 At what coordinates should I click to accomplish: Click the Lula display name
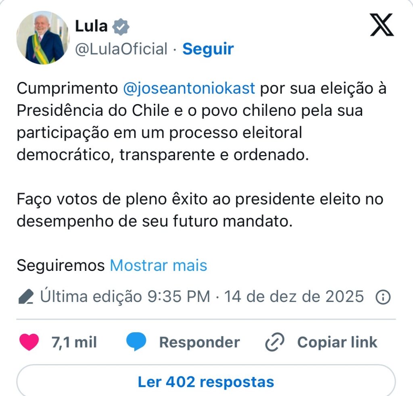[91, 26]
